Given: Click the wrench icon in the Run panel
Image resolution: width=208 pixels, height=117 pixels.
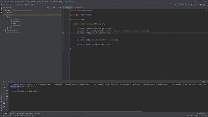Looking at the screenshot, I should point(4,87).
